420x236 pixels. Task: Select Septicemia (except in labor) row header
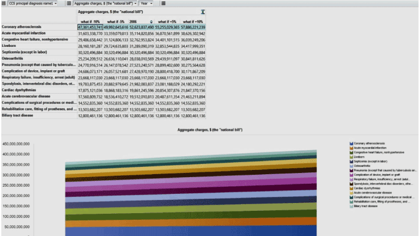(x=39, y=52)
